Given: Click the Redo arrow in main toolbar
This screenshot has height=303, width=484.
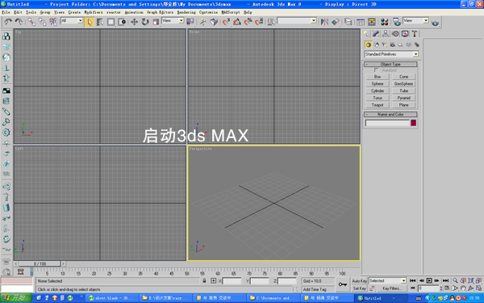Looking at the screenshot, I should click(x=19, y=22).
